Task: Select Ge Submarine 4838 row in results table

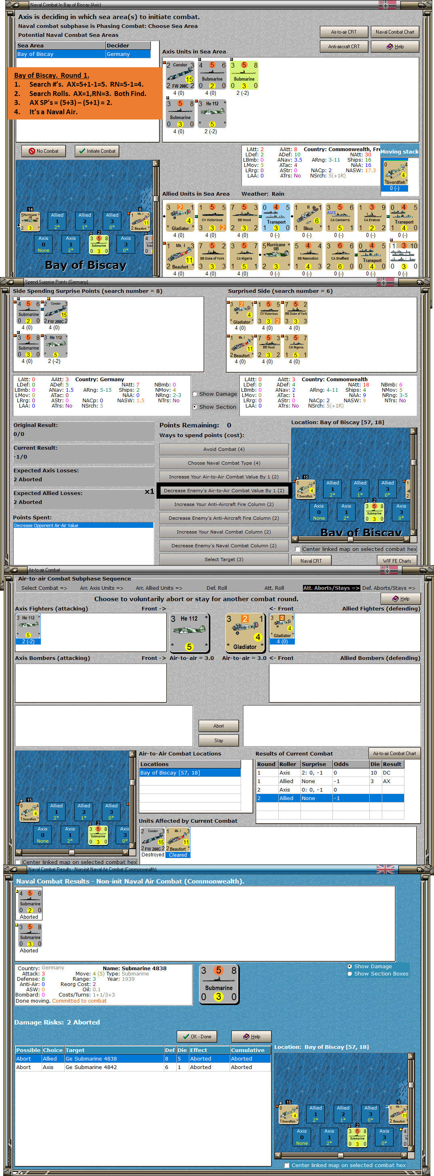Action: [143, 1059]
